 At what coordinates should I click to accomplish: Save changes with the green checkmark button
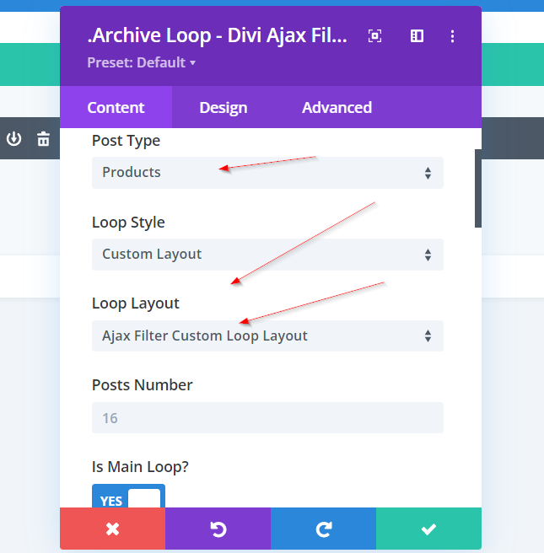428,529
